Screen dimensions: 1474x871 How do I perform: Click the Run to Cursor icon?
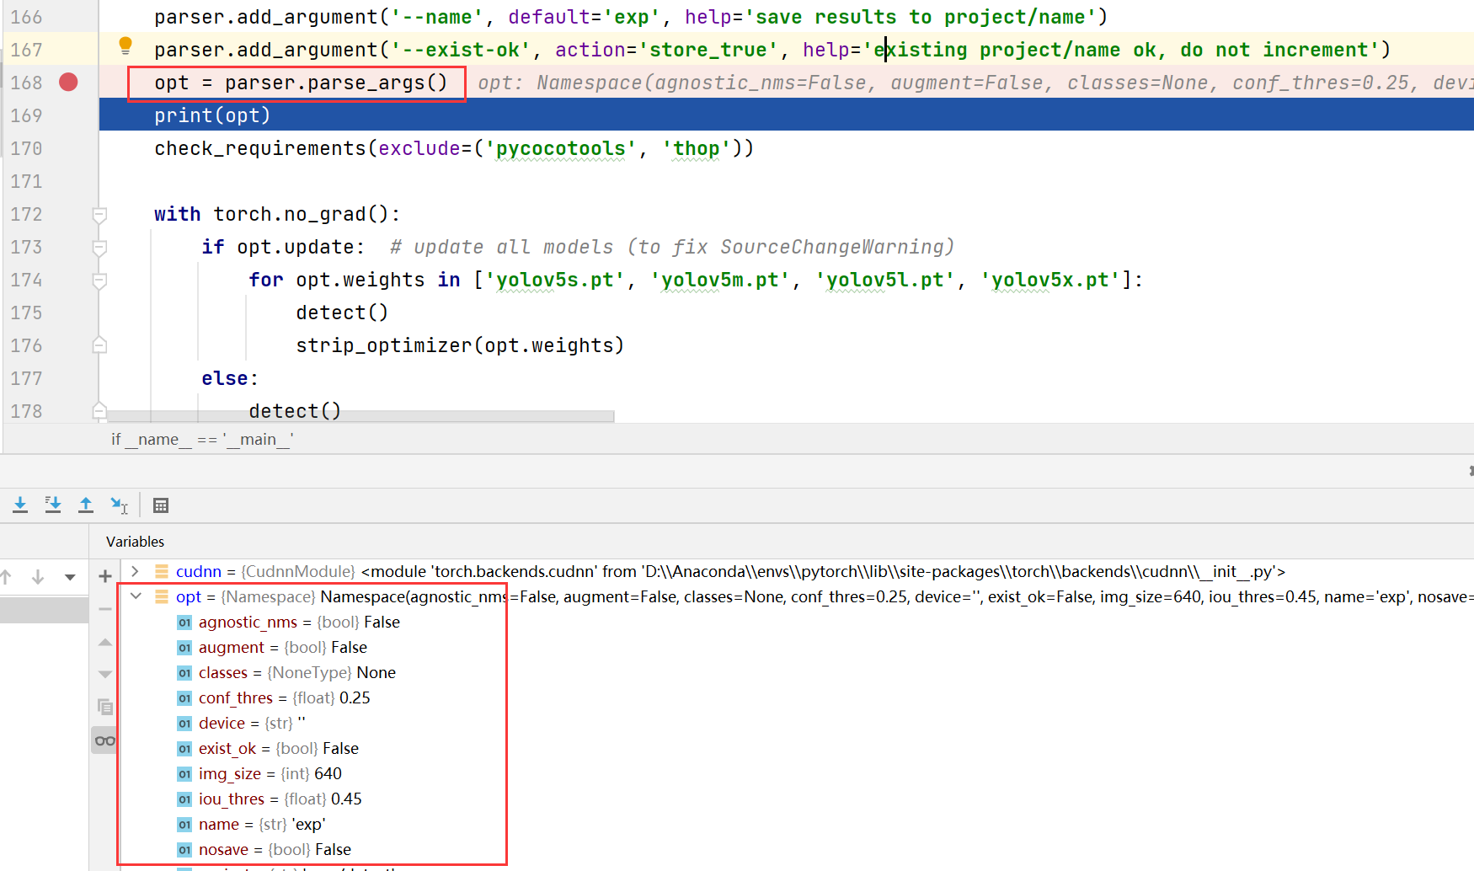(x=120, y=505)
